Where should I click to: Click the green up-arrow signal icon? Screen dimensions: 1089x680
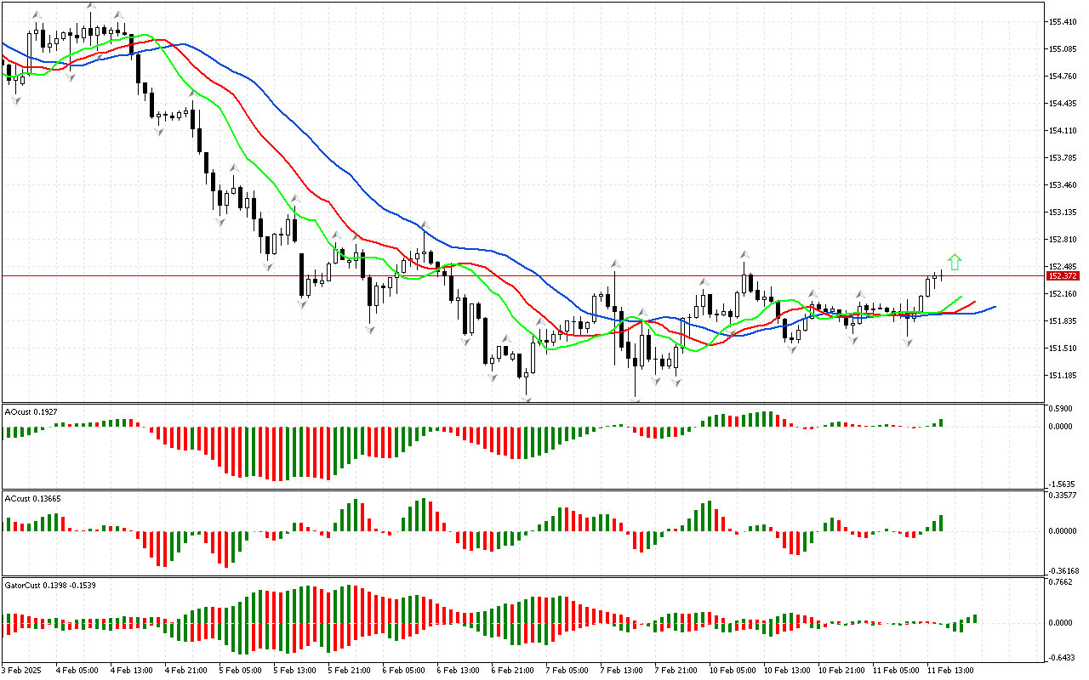[x=955, y=263]
